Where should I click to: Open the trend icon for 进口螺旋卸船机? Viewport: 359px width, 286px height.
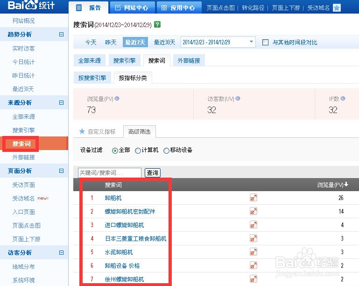(253, 225)
